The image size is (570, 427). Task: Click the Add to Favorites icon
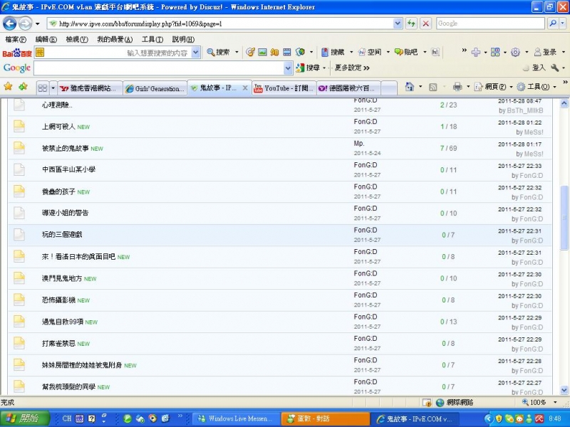(23, 87)
